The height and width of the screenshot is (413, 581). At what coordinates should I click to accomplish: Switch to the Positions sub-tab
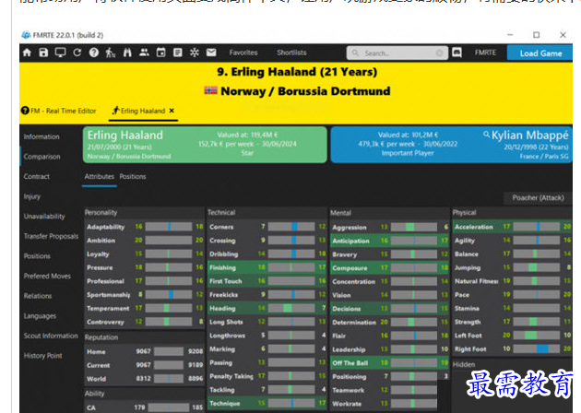(x=133, y=177)
